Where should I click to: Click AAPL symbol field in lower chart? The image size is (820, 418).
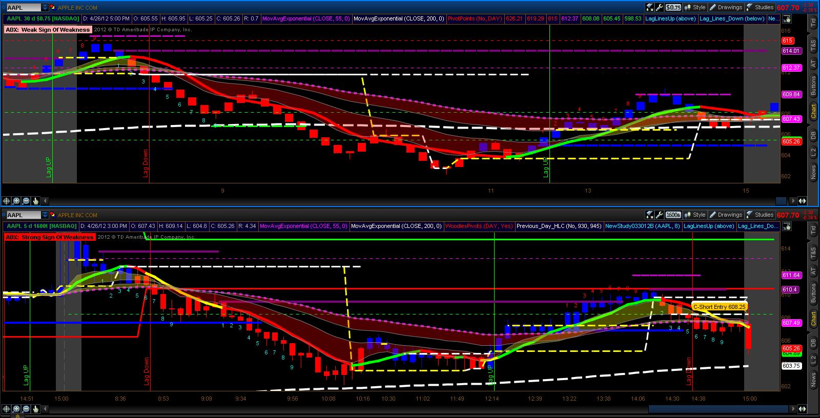(23, 215)
